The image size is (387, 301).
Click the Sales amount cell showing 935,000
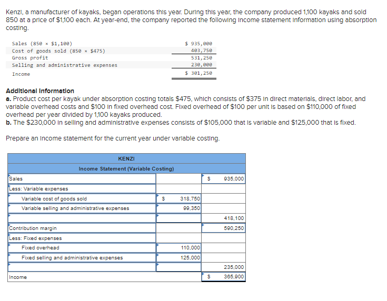point(223,178)
